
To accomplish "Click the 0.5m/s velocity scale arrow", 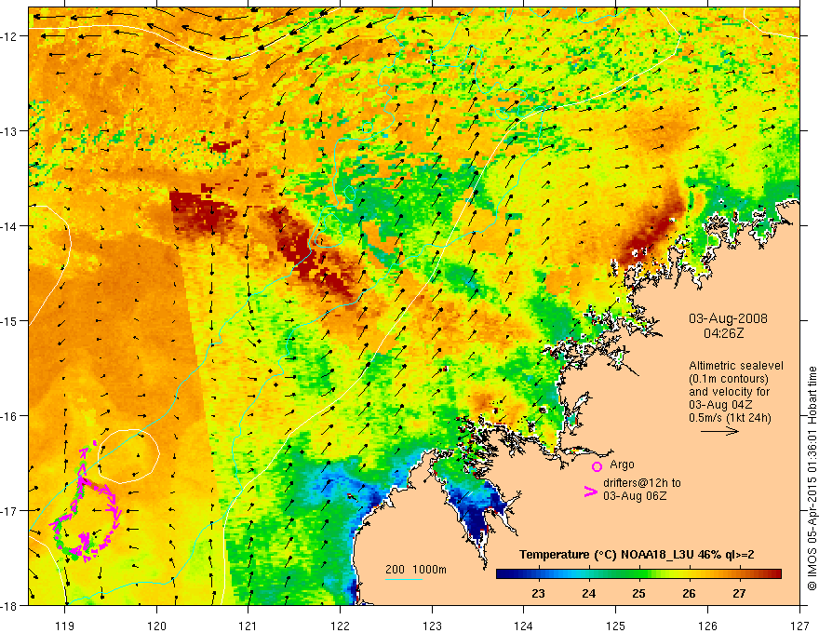I will [x=719, y=431].
